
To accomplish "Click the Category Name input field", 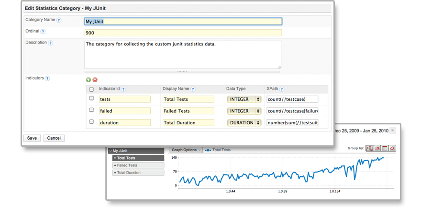I will 183,22.
